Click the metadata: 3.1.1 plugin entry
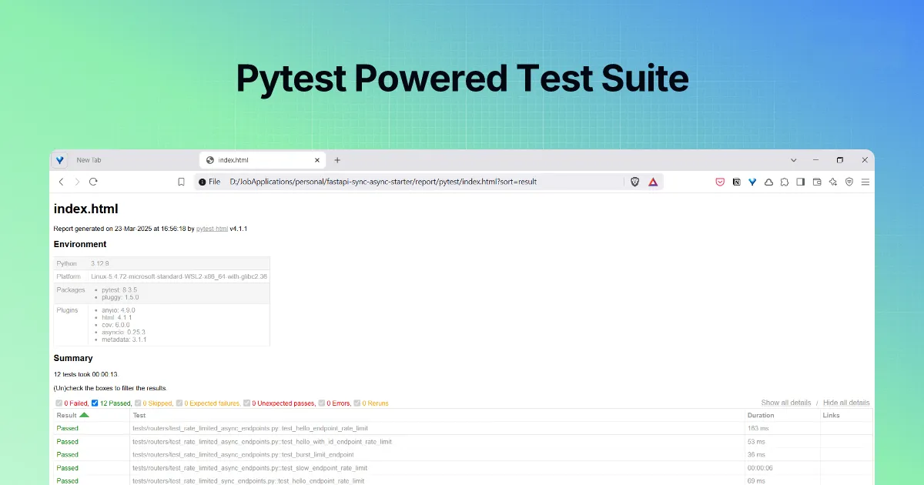The width and height of the screenshot is (924, 485). click(x=124, y=339)
